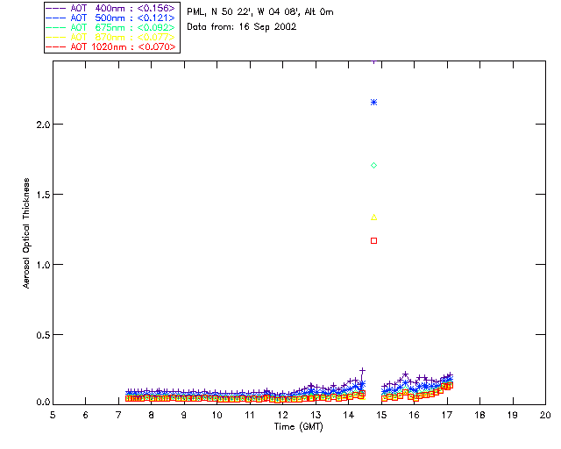Click the hour 12 tick label on x-axis

[x=282, y=415]
